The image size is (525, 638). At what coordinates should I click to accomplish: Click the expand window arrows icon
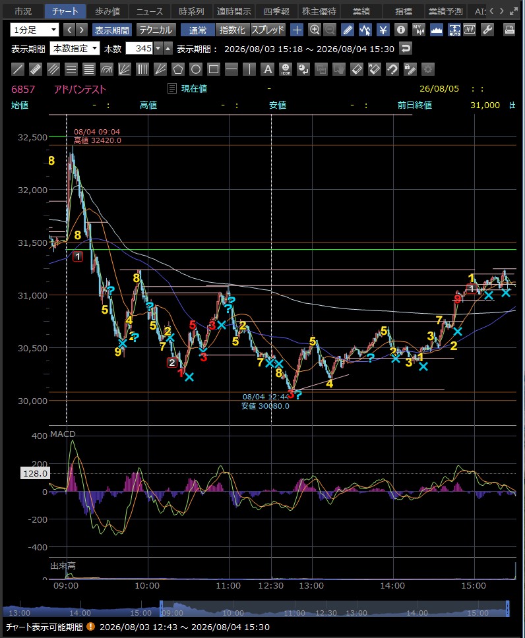(514, 11)
